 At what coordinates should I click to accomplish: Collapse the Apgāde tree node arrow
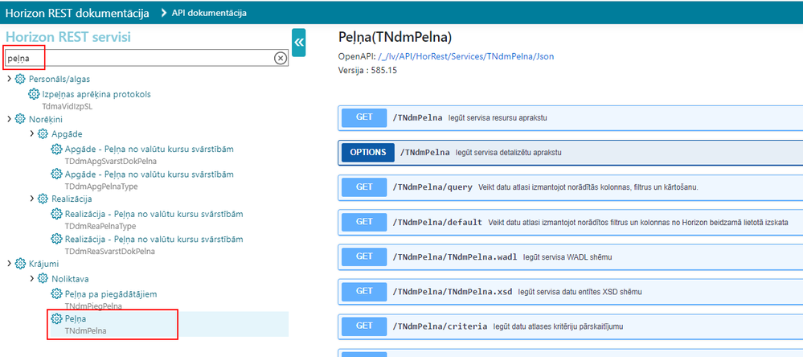(x=32, y=133)
